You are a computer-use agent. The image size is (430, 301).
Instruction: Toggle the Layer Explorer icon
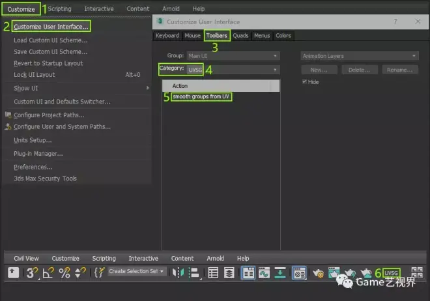click(229, 273)
